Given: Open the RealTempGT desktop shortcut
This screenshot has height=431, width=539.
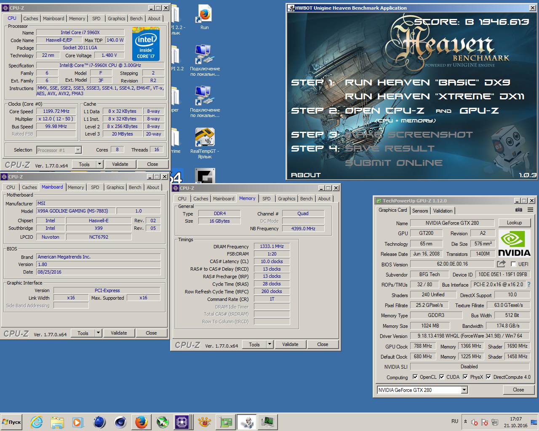Looking at the screenshot, I should point(205,144).
